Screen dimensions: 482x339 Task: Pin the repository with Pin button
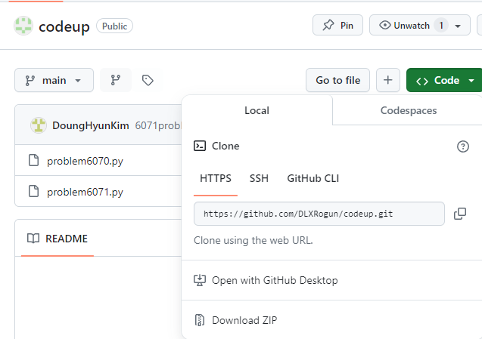coord(337,25)
